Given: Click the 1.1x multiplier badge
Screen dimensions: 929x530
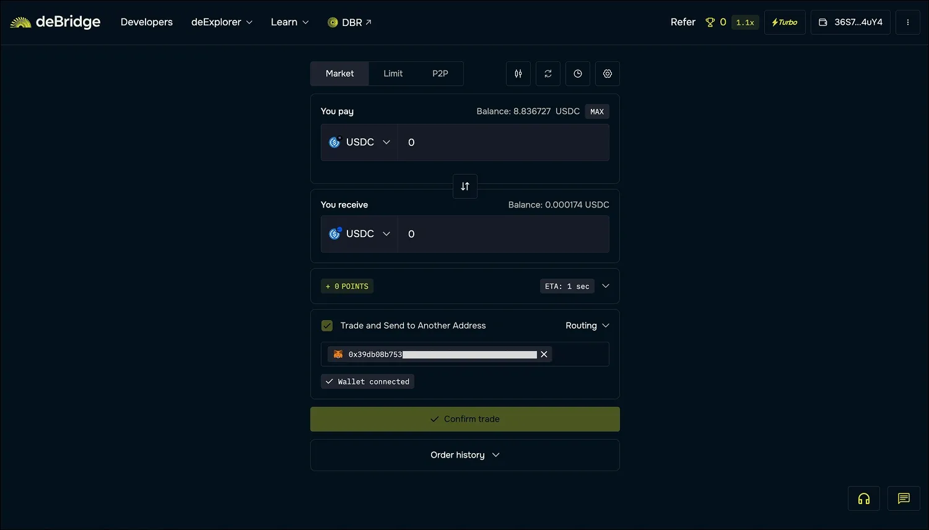Looking at the screenshot, I should [x=745, y=22].
